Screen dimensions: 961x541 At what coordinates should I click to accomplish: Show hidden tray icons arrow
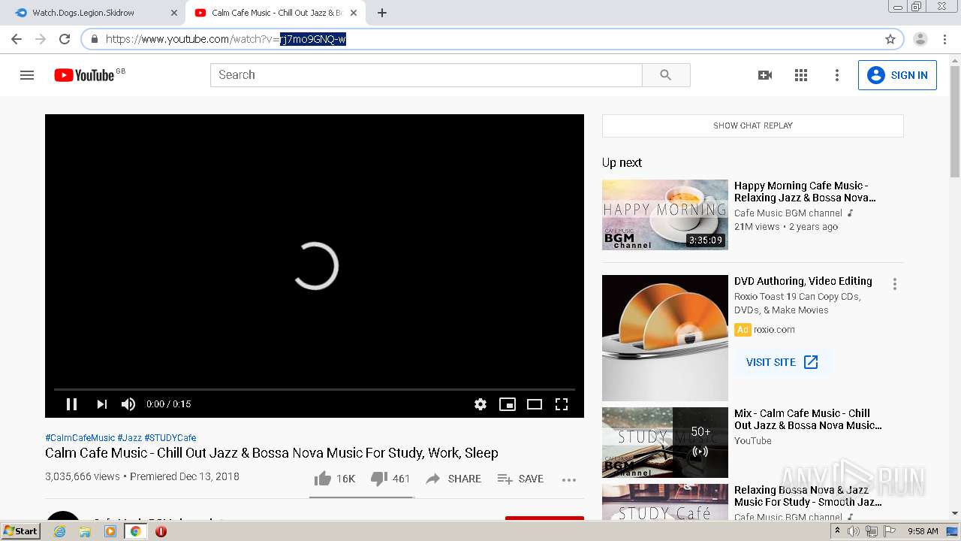pos(838,531)
